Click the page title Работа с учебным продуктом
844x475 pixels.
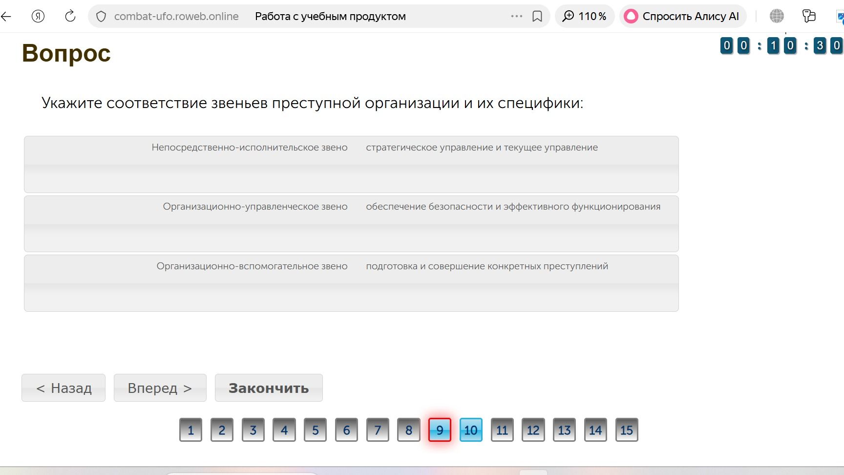(330, 16)
